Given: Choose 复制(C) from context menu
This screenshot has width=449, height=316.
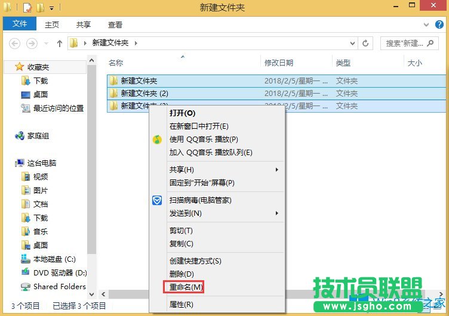Looking at the screenshot, I should tap(182, 244).
